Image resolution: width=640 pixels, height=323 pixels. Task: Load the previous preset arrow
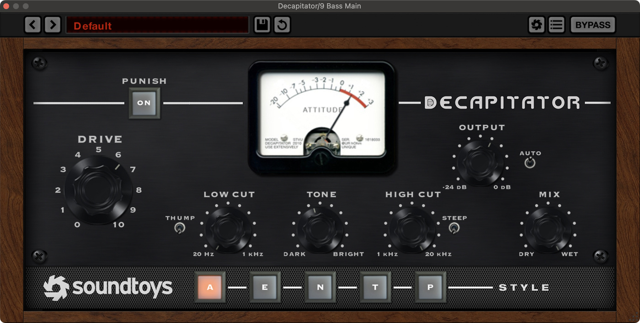click(32, 25)
